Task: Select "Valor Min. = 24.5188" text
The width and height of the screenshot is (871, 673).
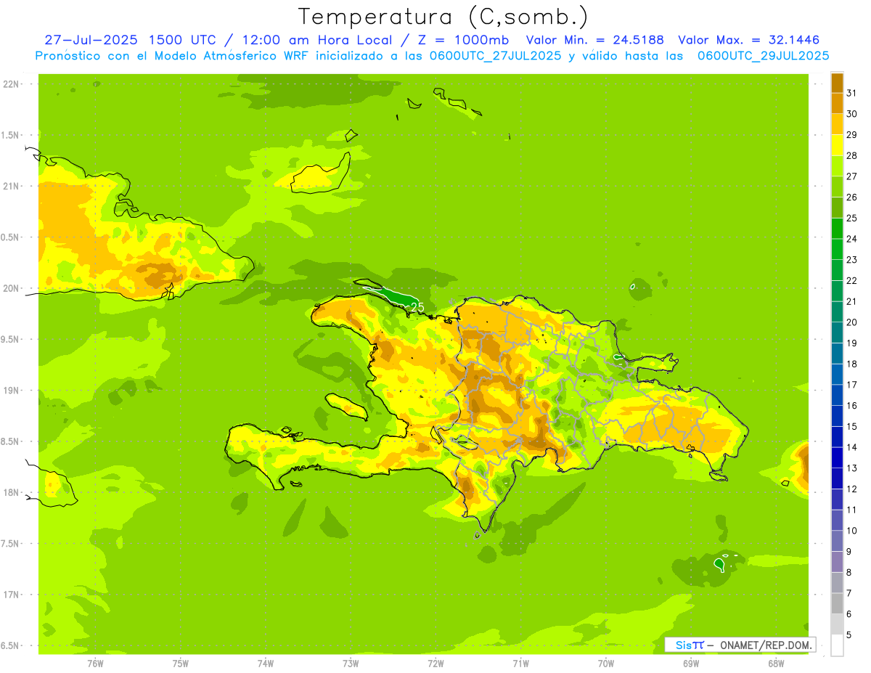Action: coord(594,40)
